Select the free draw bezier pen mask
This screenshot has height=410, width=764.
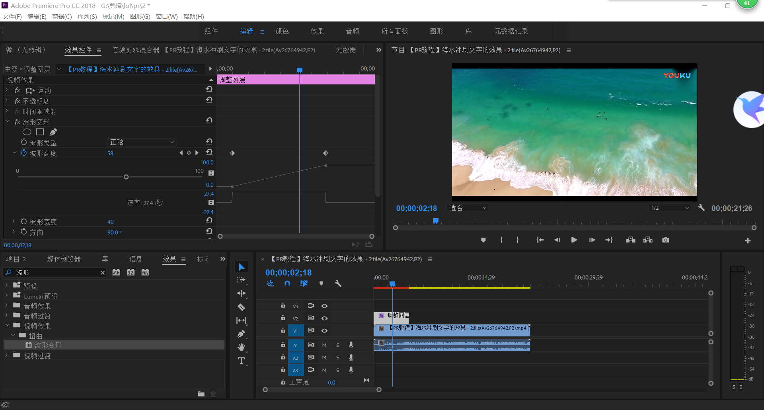53,132
